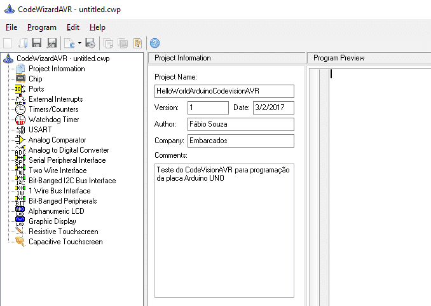Click the Select All text icon
Viewport: 431px width, 306px height.
138,43
